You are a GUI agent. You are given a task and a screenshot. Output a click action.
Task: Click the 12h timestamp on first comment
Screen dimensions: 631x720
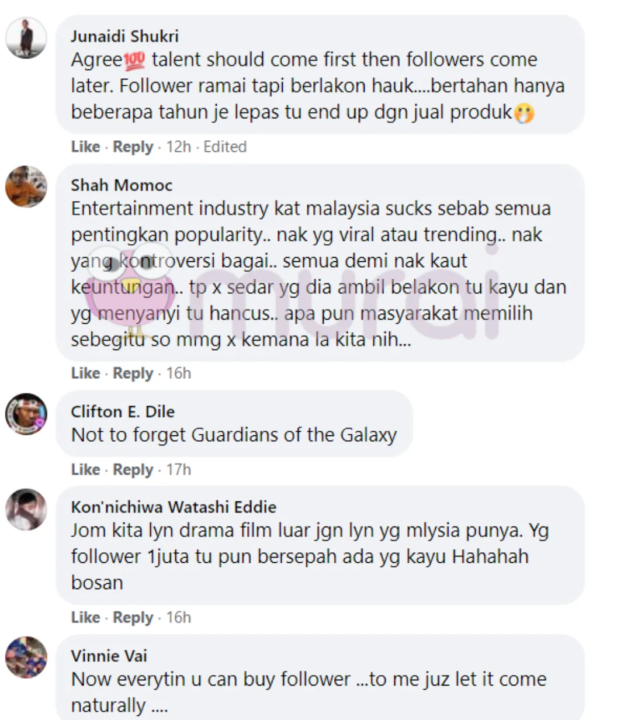point(178,147)
